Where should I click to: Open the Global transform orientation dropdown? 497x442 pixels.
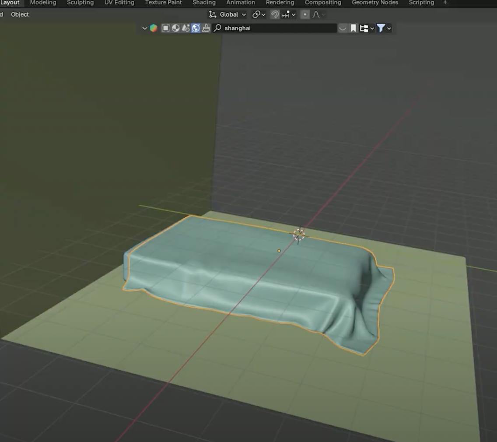click(227, 14)
